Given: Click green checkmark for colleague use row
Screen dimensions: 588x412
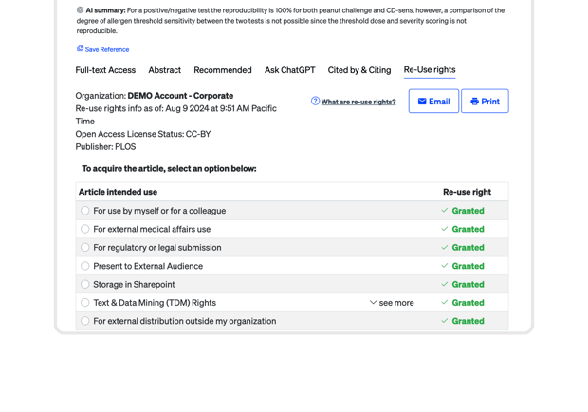Looking at the screenshot, I should pos(445,211).
